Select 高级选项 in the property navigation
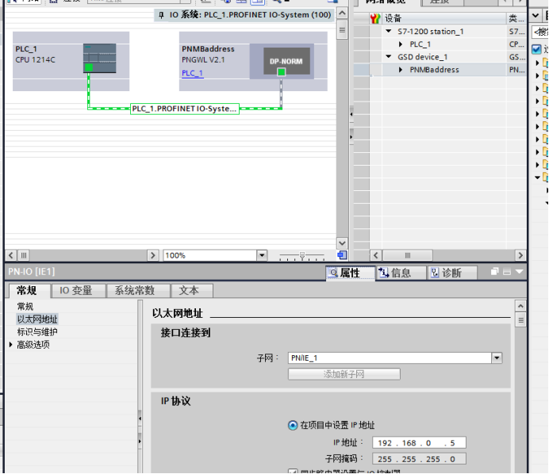 click(x=33, y=345)
